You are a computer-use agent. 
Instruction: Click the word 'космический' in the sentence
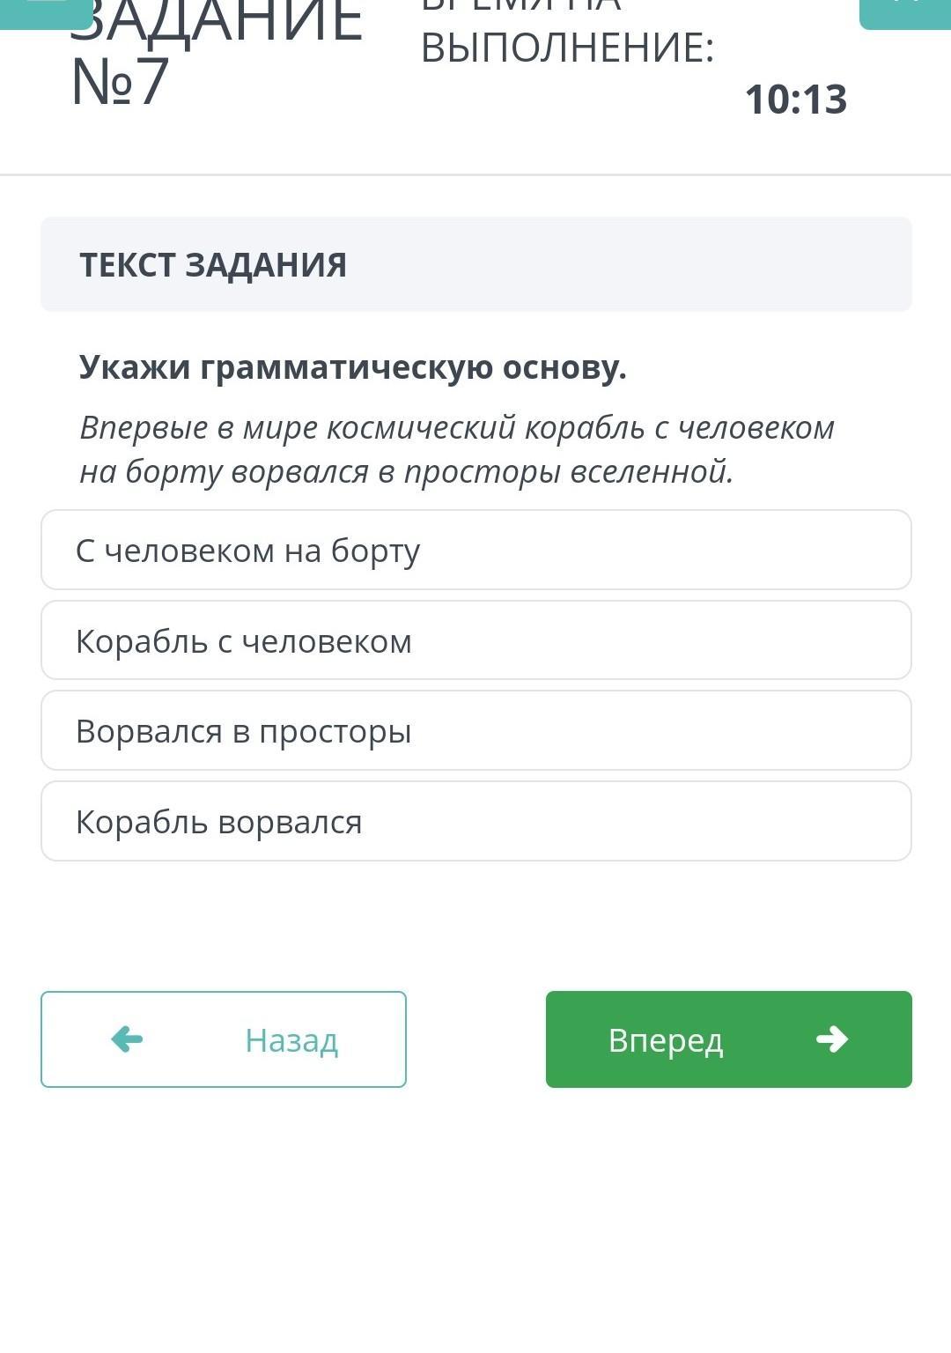point(421,427)
